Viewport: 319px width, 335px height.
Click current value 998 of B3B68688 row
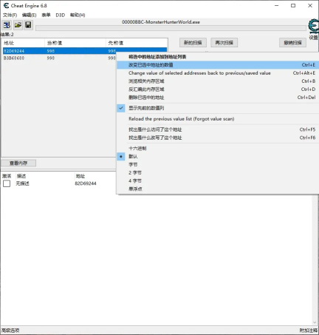pos(51,58)
